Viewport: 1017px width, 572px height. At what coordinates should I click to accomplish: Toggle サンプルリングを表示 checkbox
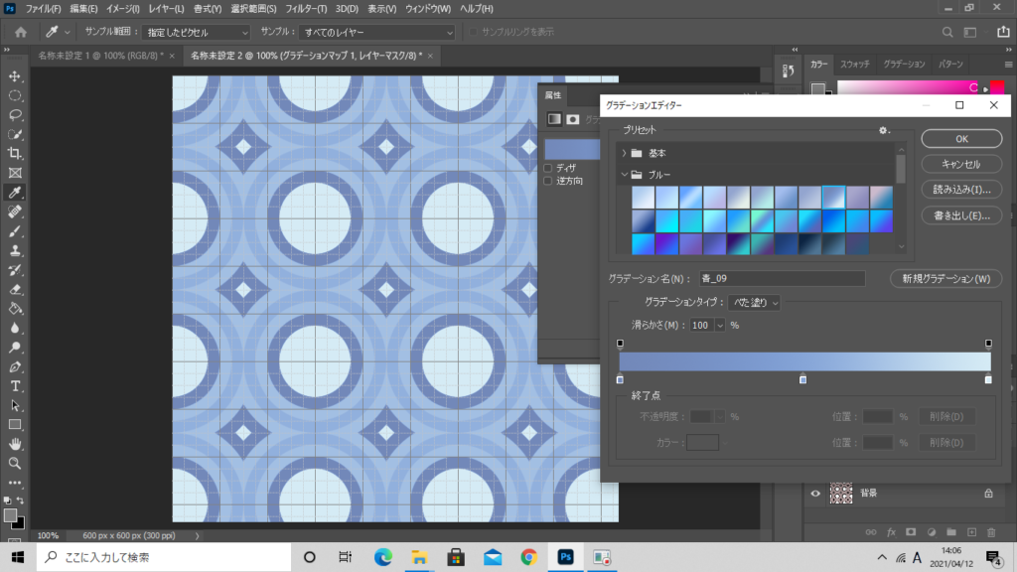[x=473, y=32]
